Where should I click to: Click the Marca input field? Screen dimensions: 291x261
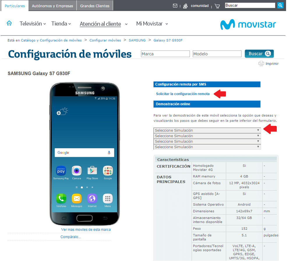point(165,54)
